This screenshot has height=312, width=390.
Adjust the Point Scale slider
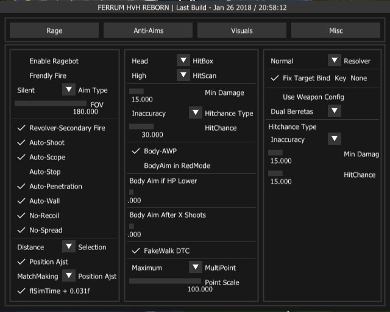(165, 281)
